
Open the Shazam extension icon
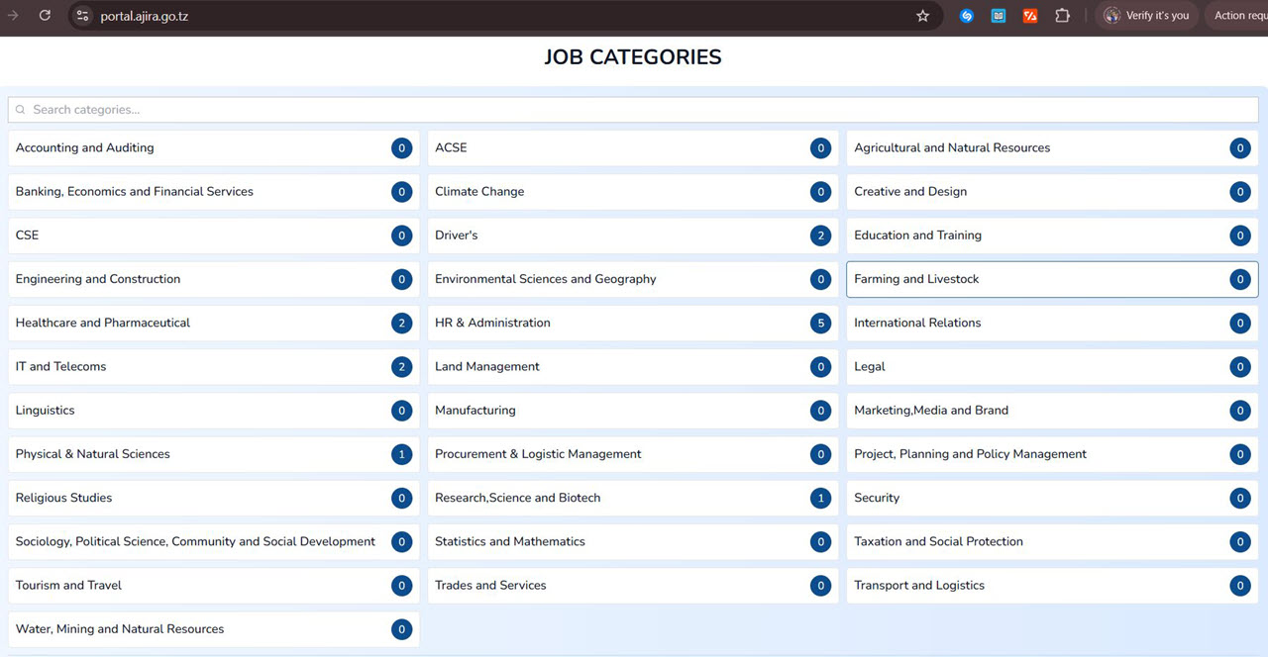pos(967,16)
